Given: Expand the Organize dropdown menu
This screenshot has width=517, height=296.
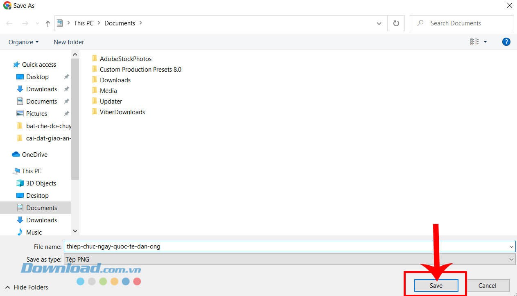Looking at the screenshot, I should [23, 42].
